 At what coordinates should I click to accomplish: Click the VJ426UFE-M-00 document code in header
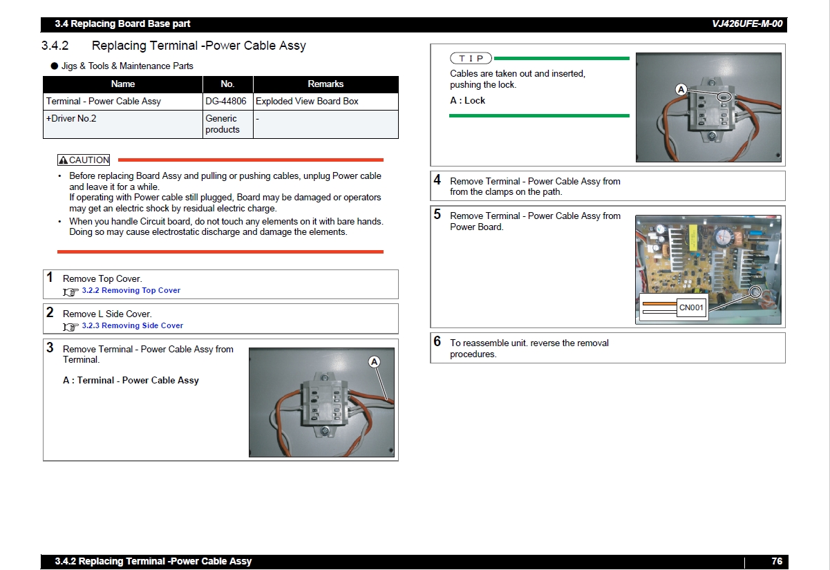click(x=746, y=24)
